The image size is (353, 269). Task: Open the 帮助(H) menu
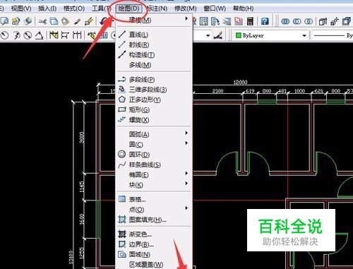[243, 8]
